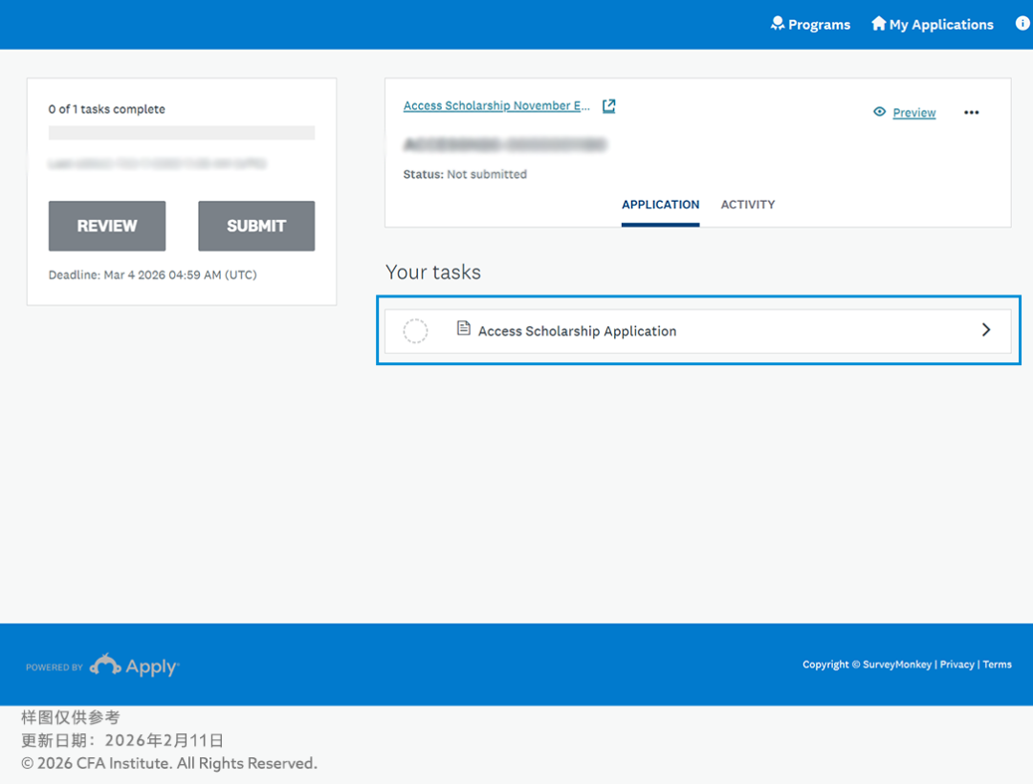Open the Programs page
This screenshot has height=784, width=1033.
point(810,24)
